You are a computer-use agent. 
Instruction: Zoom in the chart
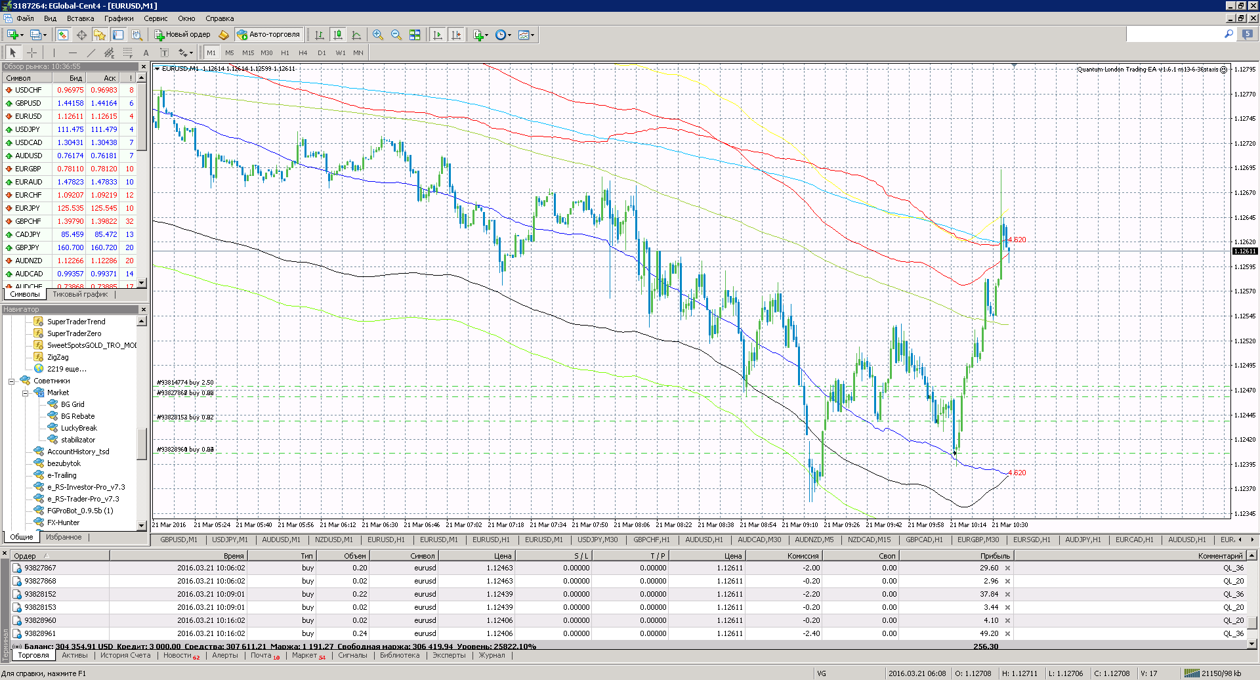click(x=378, y=35)
